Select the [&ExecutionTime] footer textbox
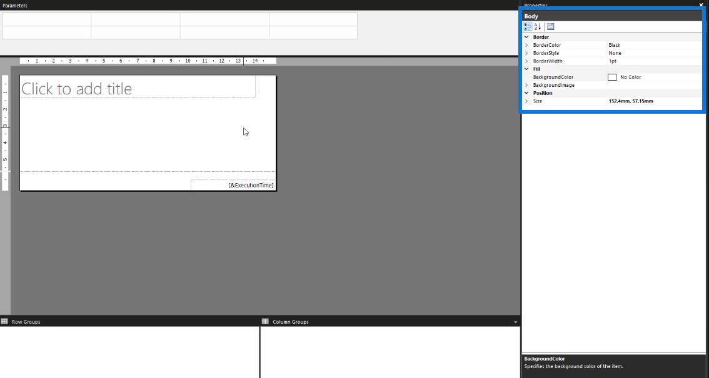This screenshot has height=378, width=709. tap(233, 185)
